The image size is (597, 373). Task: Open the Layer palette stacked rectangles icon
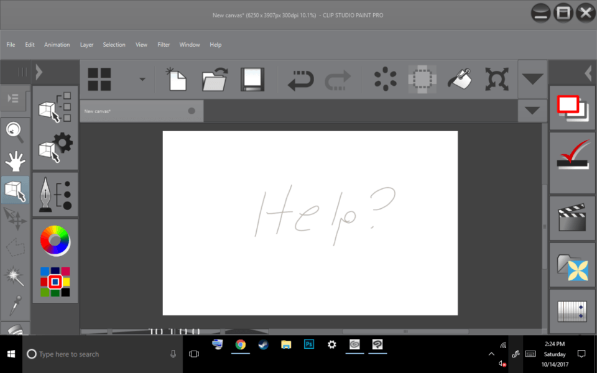pos(572,108)
